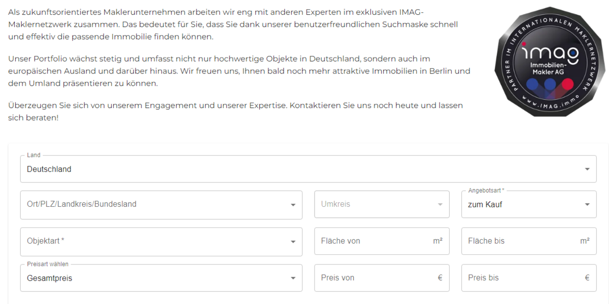Screen dimensions: 609x304
Task: Expand the Umkreis selection list
Action: click(382, 204)
